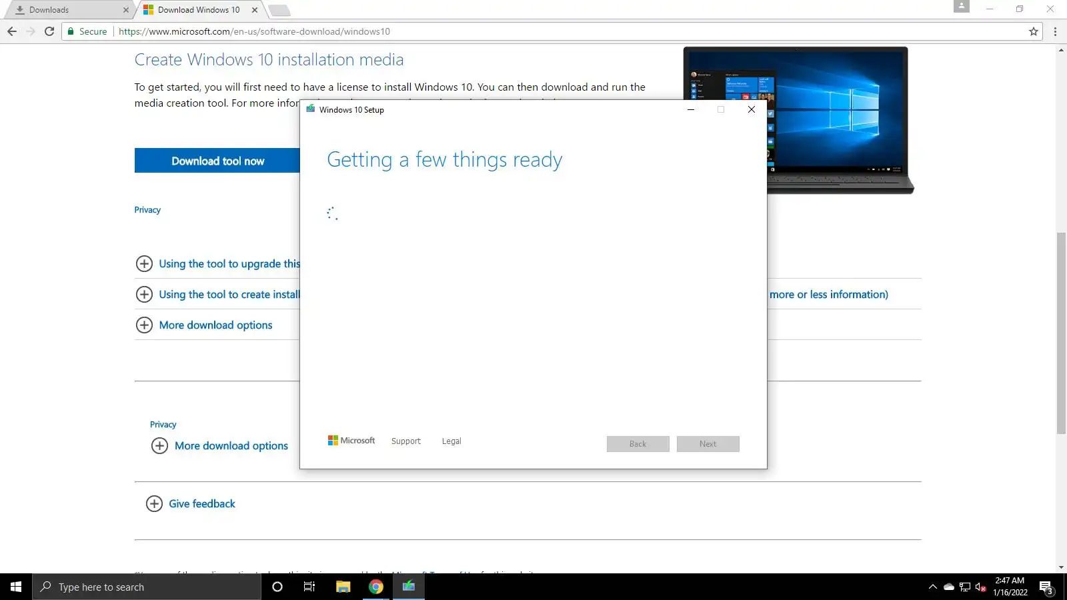The image size is (1067, 600).
Task: Reload the Microsoft download page
Action: (49, 31)
